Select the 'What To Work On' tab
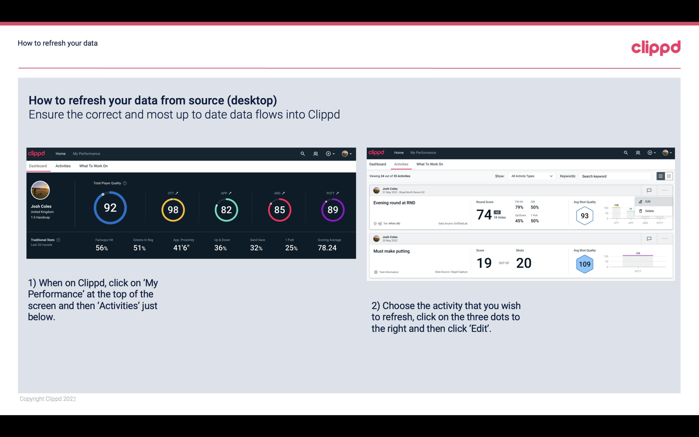The width and height of the screenshot is (699, 437). point(93,166)
